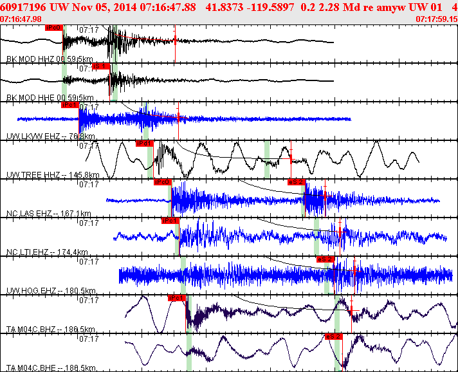
Task: Click the event header line starting '60917196 UW'
Action: click(229, 7)
